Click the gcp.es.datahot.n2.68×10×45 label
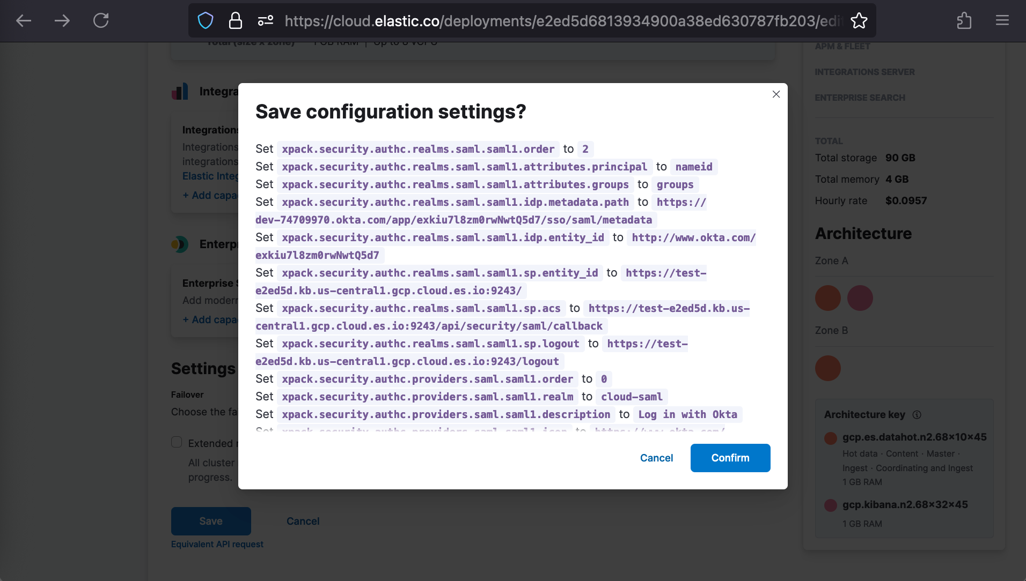 click(x=914, y=437)
